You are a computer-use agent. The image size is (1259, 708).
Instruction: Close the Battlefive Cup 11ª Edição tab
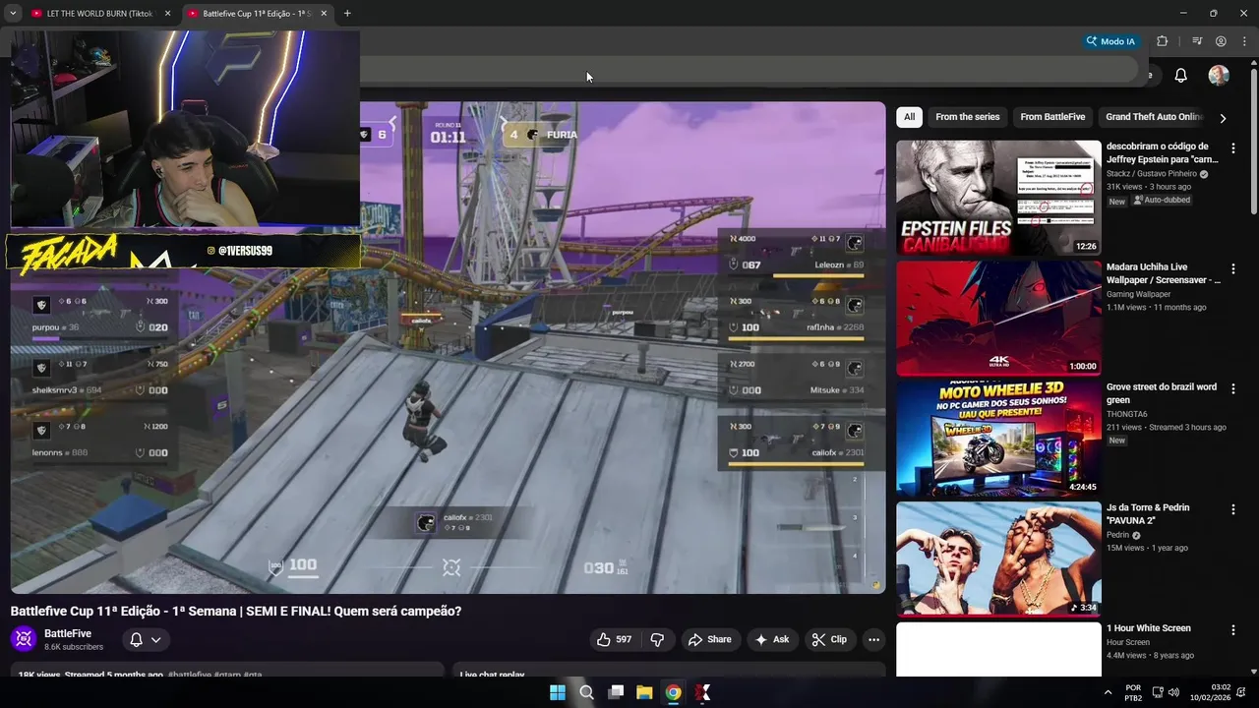click(x=324, y=14)
